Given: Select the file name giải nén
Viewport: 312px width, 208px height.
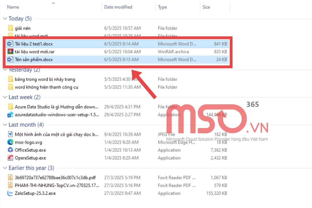Looking at the screenshot, I should point(23,28).
